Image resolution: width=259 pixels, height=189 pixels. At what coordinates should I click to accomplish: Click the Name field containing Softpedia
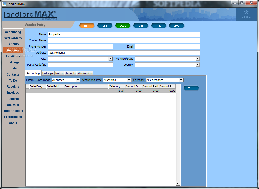point(124,35)
